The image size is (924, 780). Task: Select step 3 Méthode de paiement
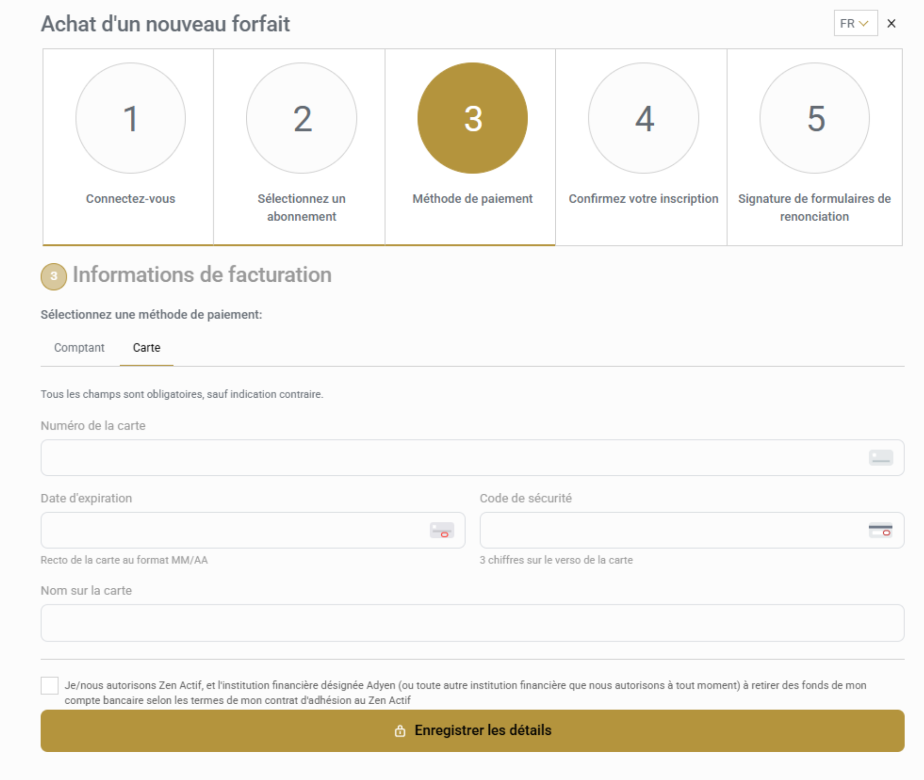tap(470, 147)
